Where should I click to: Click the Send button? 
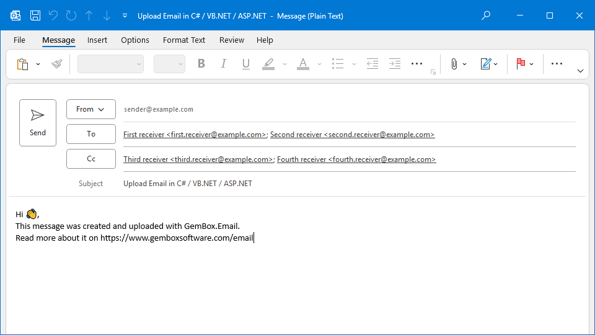tap(38, 123)
